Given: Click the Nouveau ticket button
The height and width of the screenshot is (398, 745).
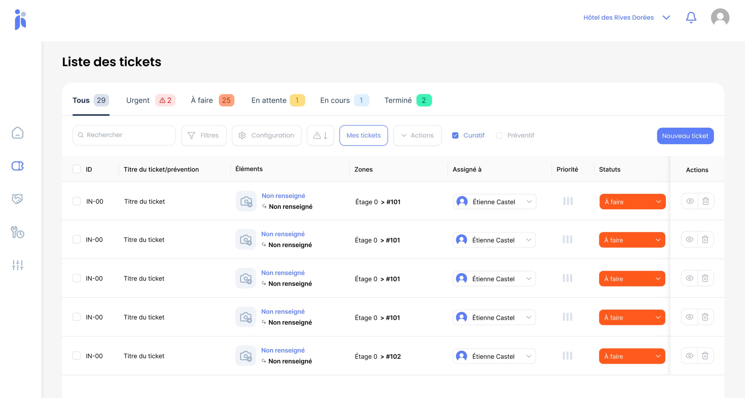Looking at the screenshot, I should tap(685, 136).
